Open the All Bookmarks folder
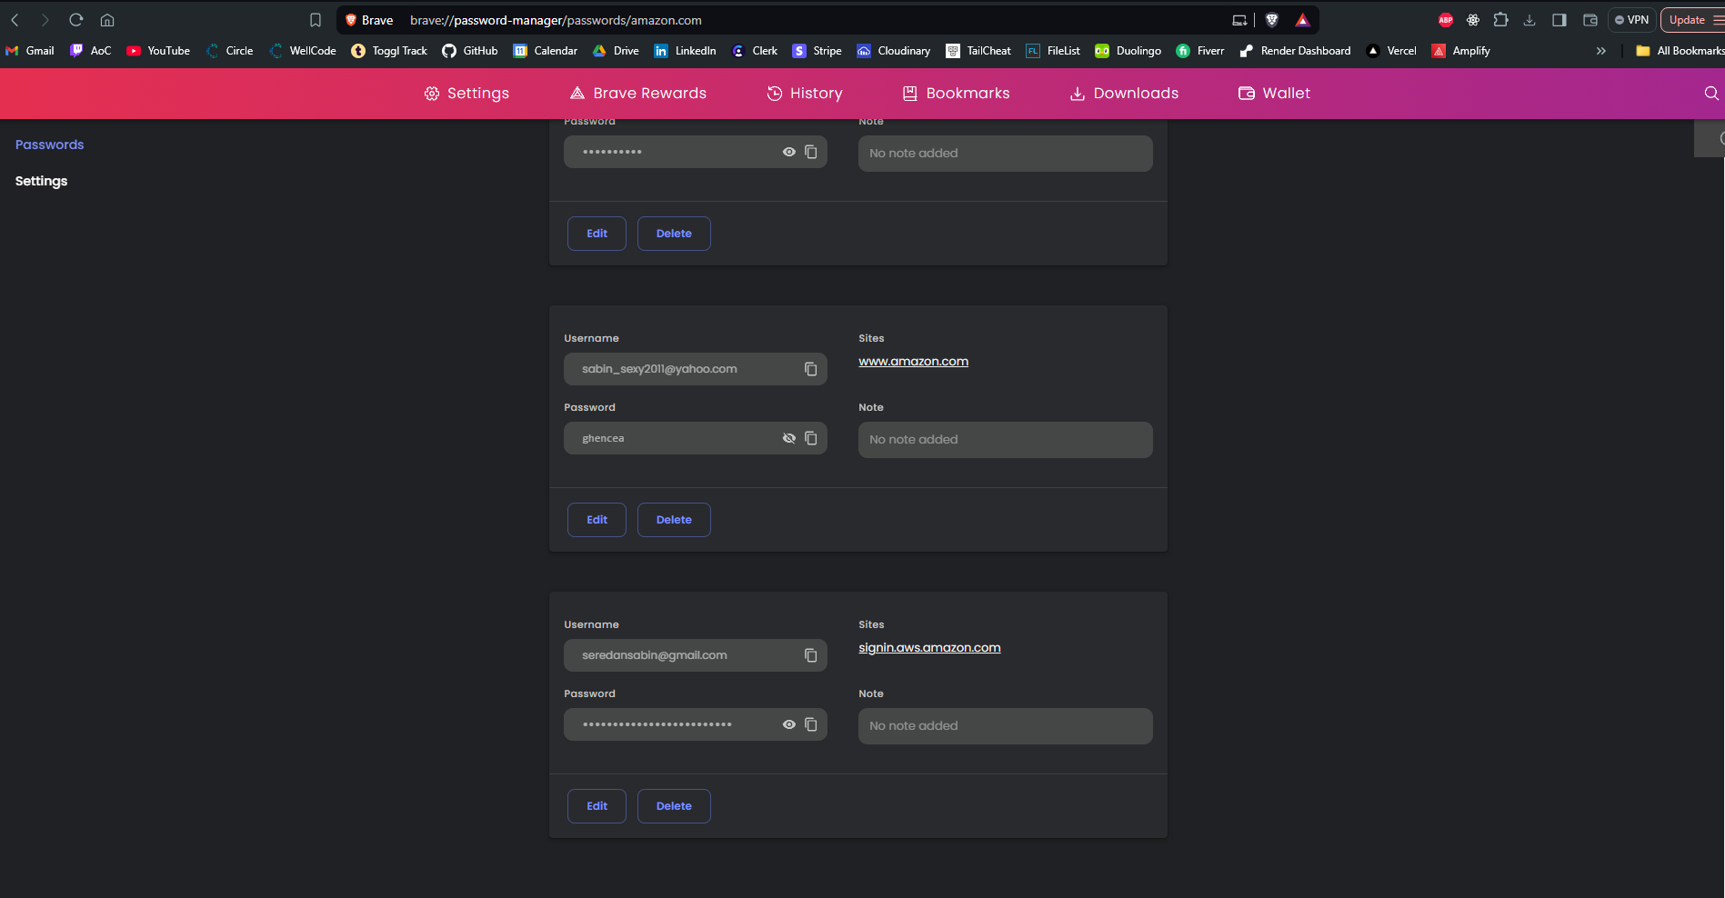 click(x=1680, y=51)
